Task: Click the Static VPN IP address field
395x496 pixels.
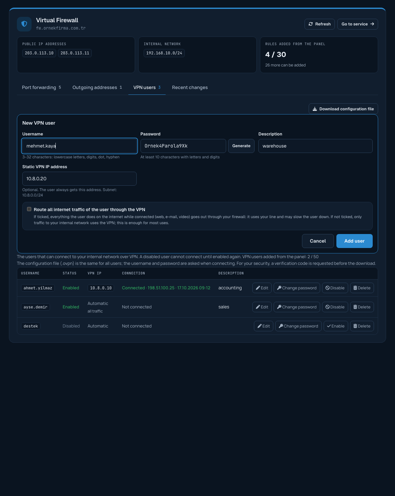Action: [80, 179]
